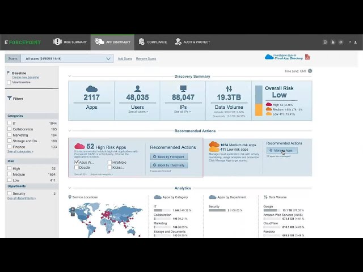Expand See all categories
The height and width of the screenshot is (272, 363).
pos(20,151)
